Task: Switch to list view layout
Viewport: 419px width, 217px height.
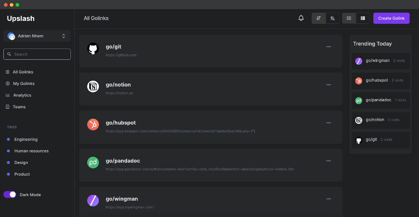Action: (x=349, y=18)
